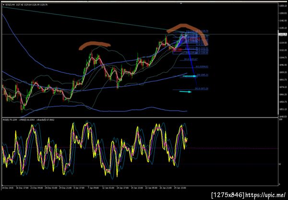Click the 21 Dec 09:00 time axis label
The width and height of the screenshot is (288, 200).
(x=37, y=188)
